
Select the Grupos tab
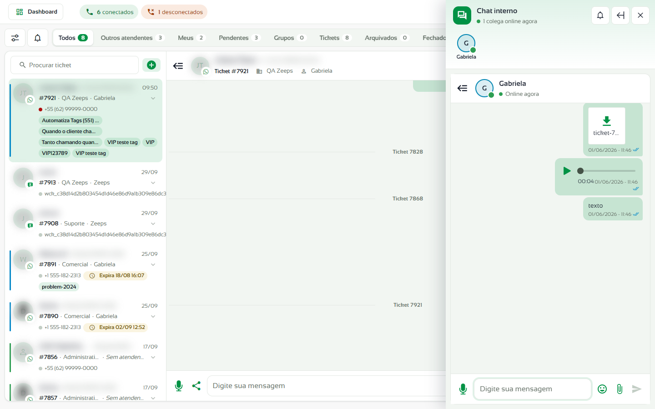coord(290,38)
